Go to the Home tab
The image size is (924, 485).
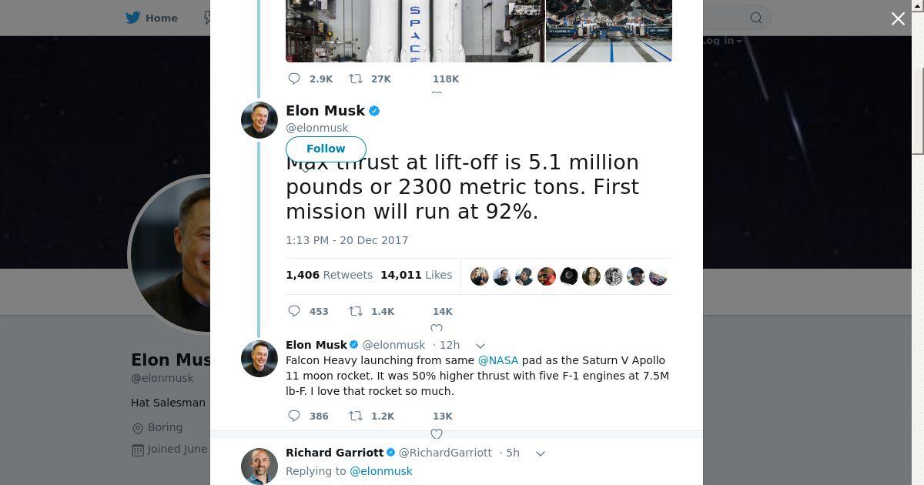coord(152,18)
